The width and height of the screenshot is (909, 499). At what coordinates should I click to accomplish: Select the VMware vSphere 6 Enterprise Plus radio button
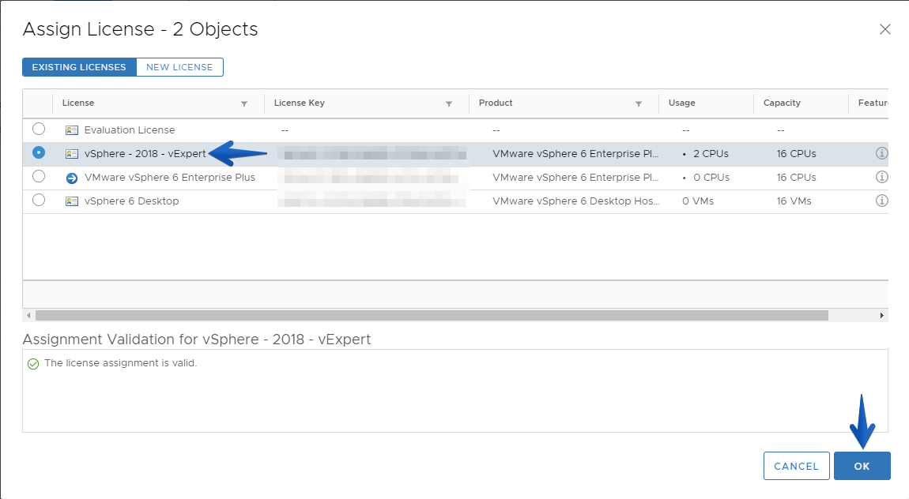(39, 176)
